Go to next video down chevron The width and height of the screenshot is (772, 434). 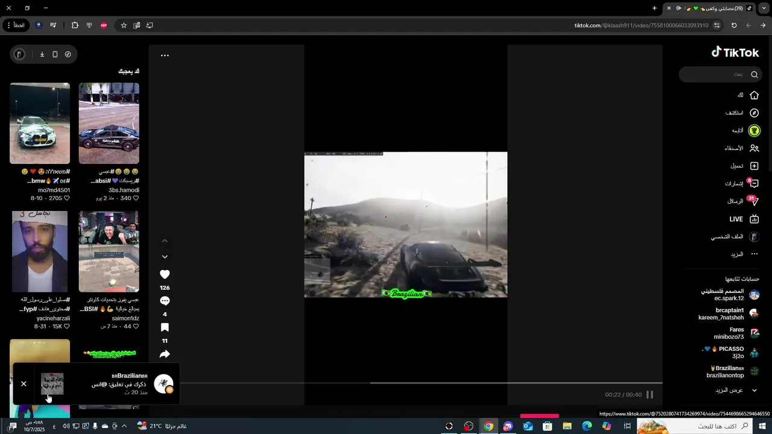[x=165, y=257]
